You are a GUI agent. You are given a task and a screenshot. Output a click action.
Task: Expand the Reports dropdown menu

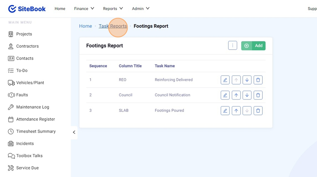pyautogui.click(x=113, y=9)
